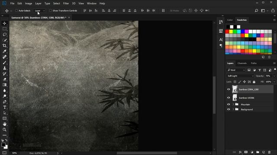
Task: Select the Pen tool
Action: pyautogui.click(x=5, y=102)
